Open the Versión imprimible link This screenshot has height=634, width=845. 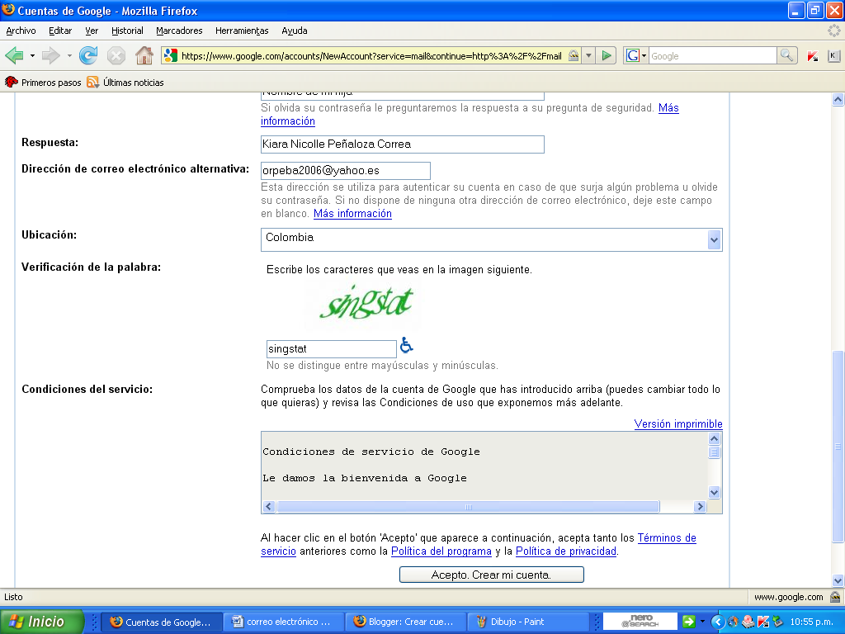tap(678, 424)
